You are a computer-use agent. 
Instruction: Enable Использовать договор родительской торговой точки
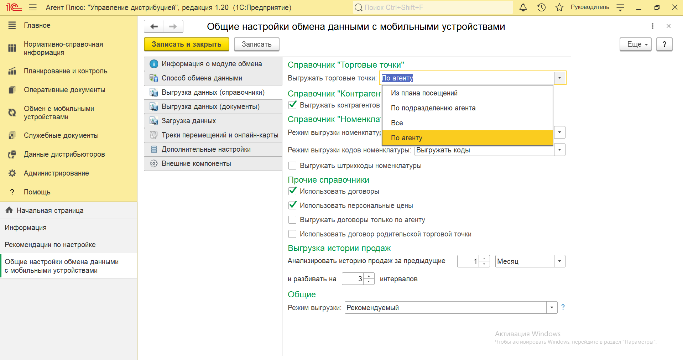tap(292, 234)
